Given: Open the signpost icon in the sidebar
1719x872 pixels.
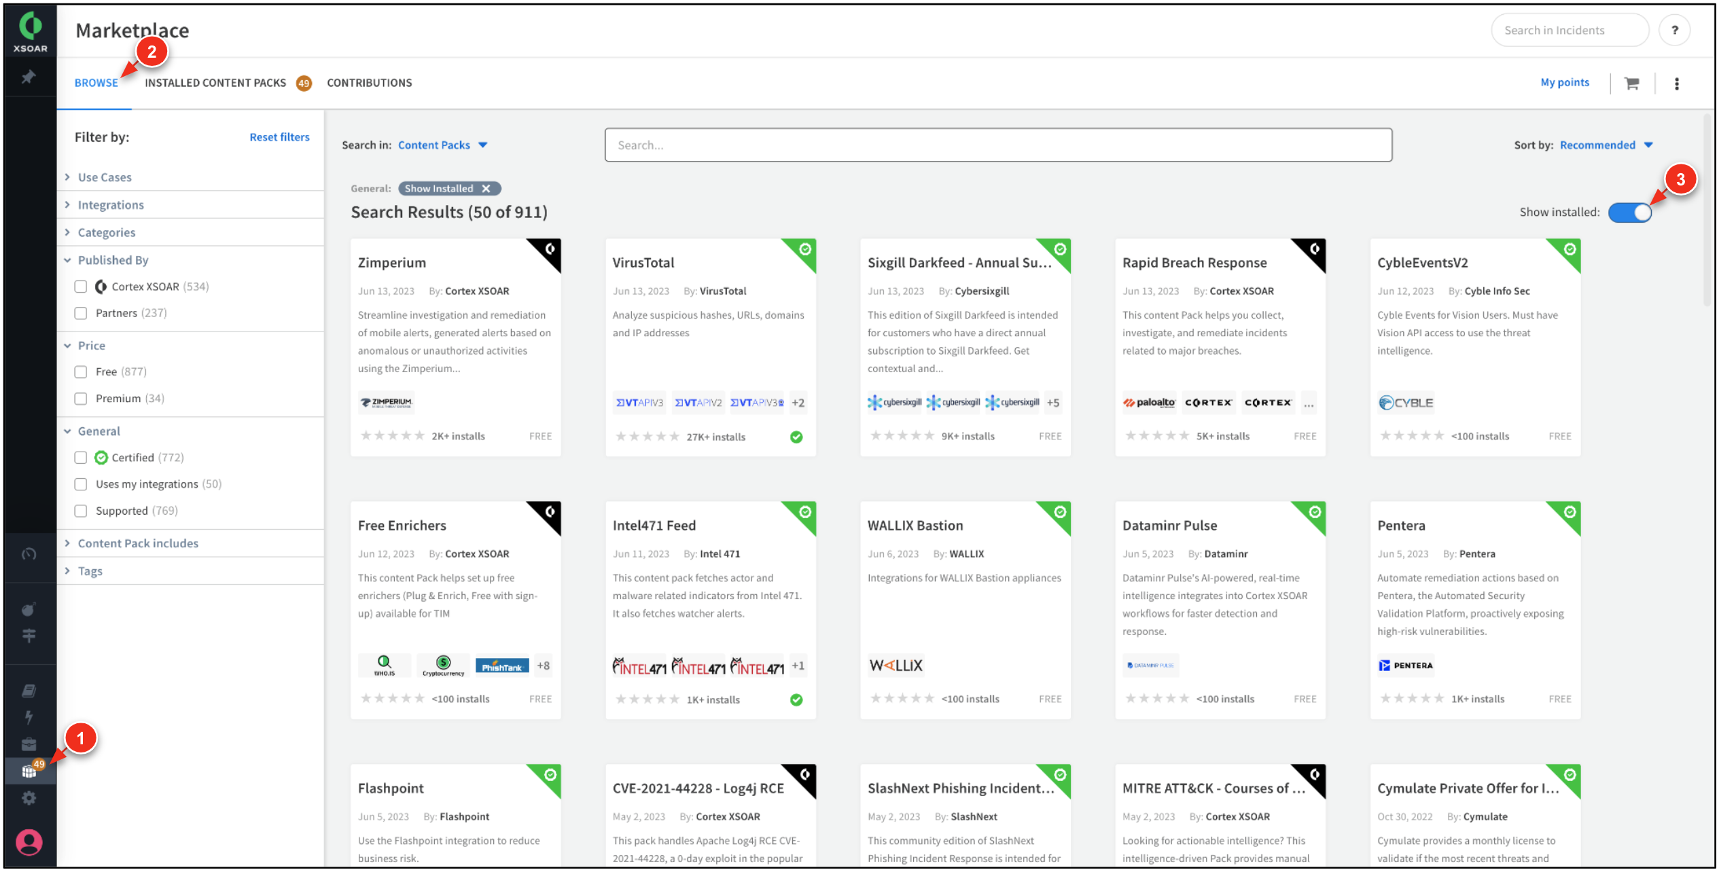Looking at the screenshot, I should tap(29, 636).
